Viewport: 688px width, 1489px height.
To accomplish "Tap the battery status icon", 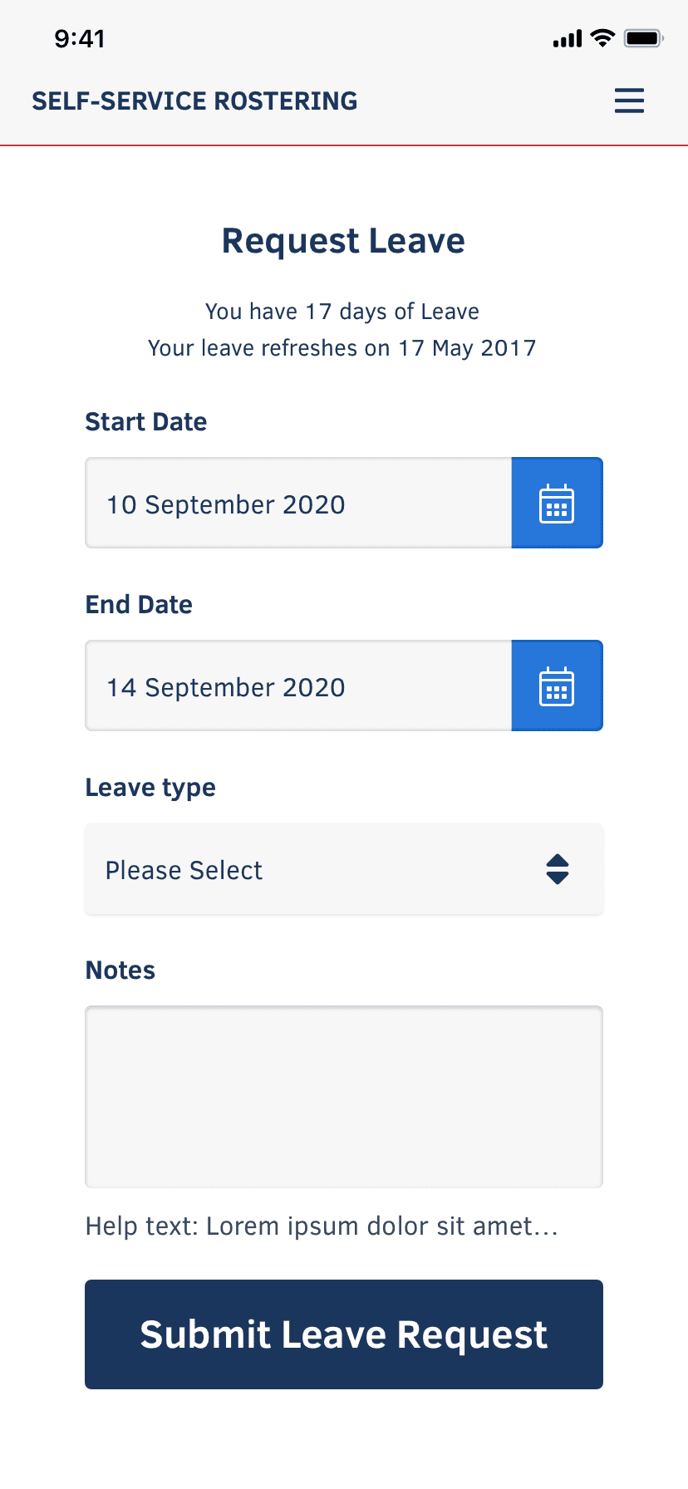I will (643, 38).
